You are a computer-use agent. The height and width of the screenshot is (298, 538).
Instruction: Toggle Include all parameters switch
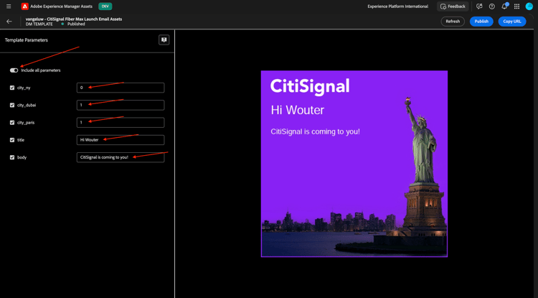14,70
